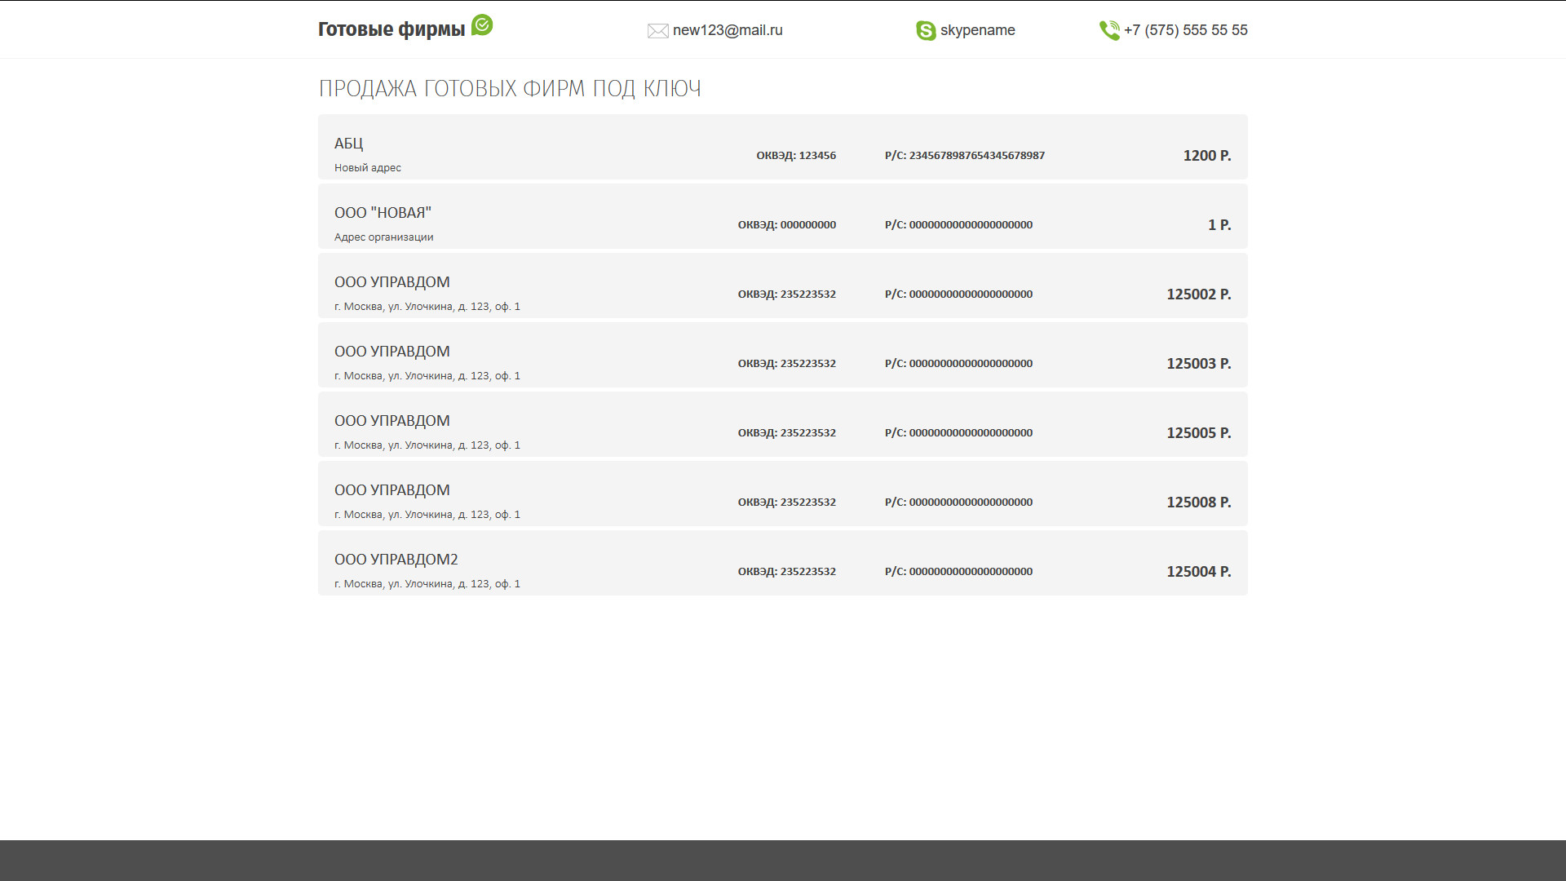Image resolution: width=1566 pixels, height=881 pixels.
Task: Click the new123@mail.ru email address
Action: click(728, 30)
